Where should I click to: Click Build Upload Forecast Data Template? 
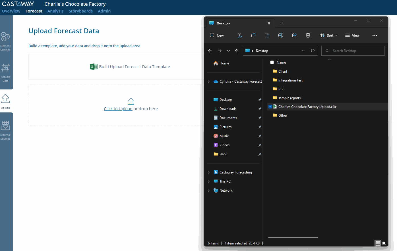coord(135,67)
